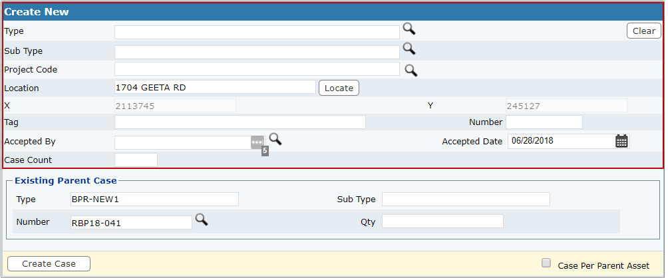
Task: Focus the Project Code field
Action: [257, 69]
